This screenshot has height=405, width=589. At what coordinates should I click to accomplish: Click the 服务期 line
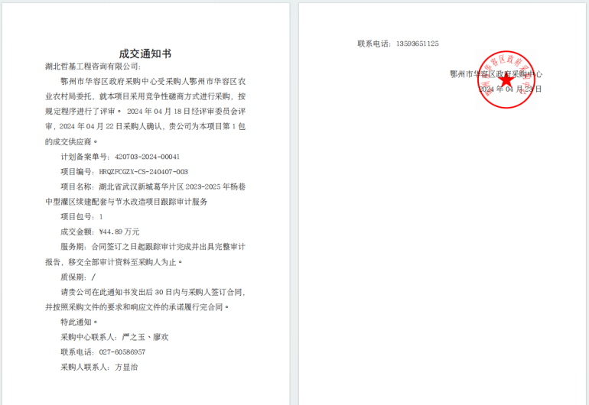[153, 247]
